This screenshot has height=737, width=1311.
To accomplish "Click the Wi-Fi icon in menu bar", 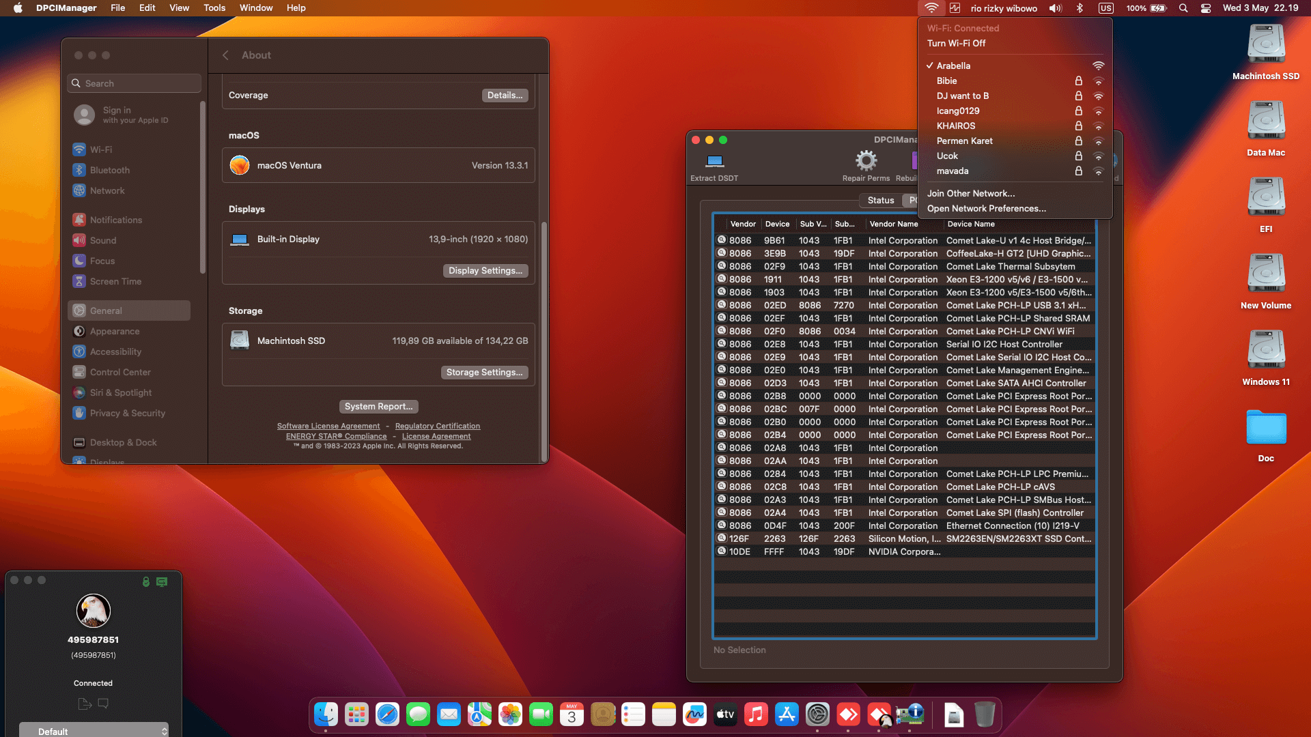I will (931, 8).
